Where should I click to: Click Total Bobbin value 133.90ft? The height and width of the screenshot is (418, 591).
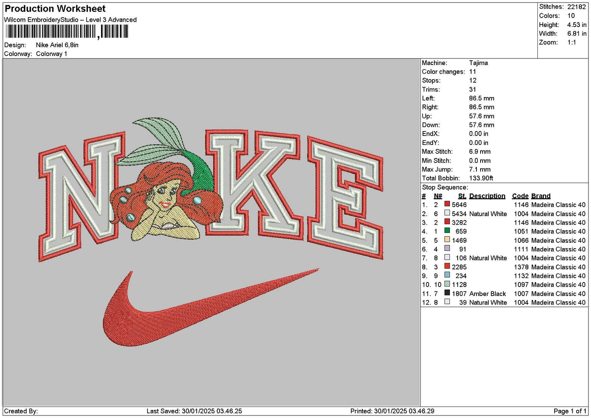pyautogui.click(x=481, y=178)
